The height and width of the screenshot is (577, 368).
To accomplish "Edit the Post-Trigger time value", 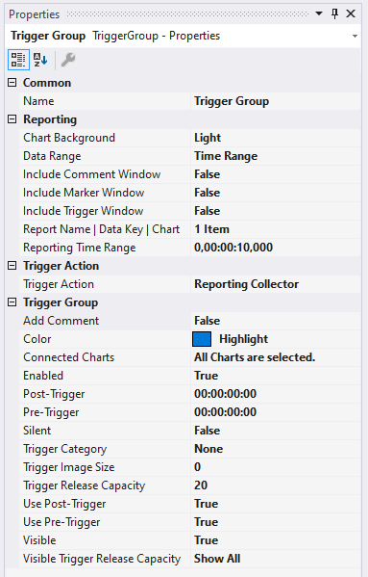I will click(x=225, y=394).
